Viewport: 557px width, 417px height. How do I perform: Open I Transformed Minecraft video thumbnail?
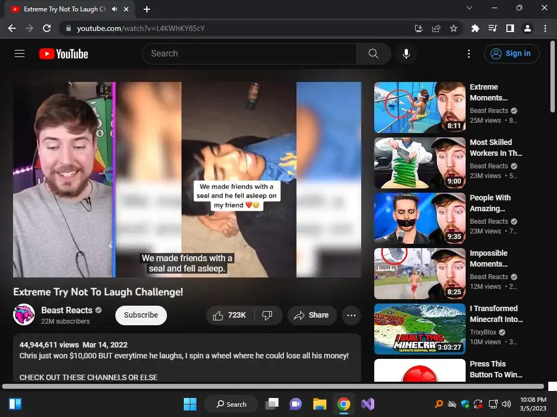(x=419, y=328)
